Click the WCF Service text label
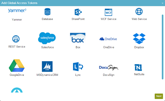Viewport: 165px width, 101px height. [108, 19]
